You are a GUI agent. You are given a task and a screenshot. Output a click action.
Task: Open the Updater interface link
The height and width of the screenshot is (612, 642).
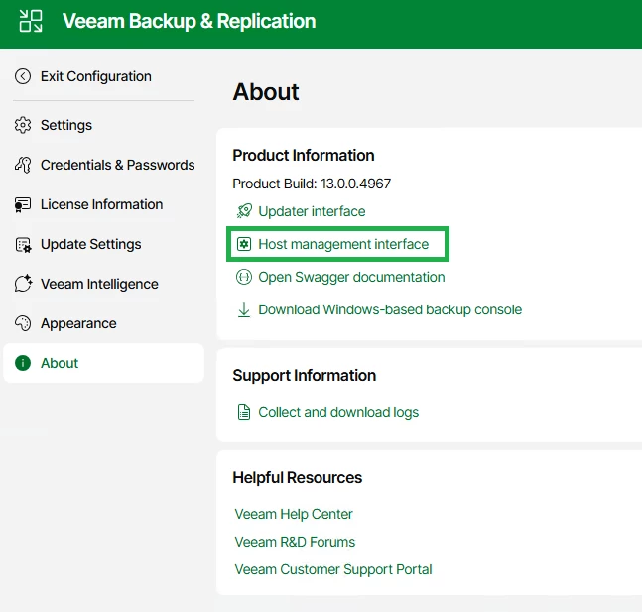tap(312, 211)
